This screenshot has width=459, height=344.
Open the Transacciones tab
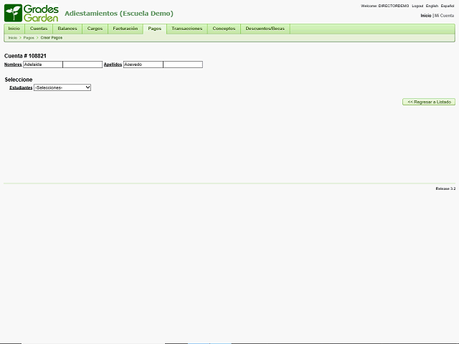(186, 29)
